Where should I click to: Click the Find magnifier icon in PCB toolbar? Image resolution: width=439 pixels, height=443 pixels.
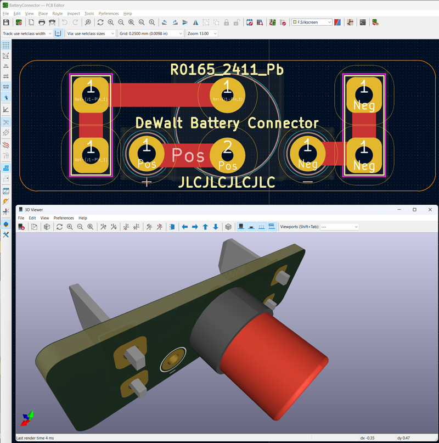(88, 23)
